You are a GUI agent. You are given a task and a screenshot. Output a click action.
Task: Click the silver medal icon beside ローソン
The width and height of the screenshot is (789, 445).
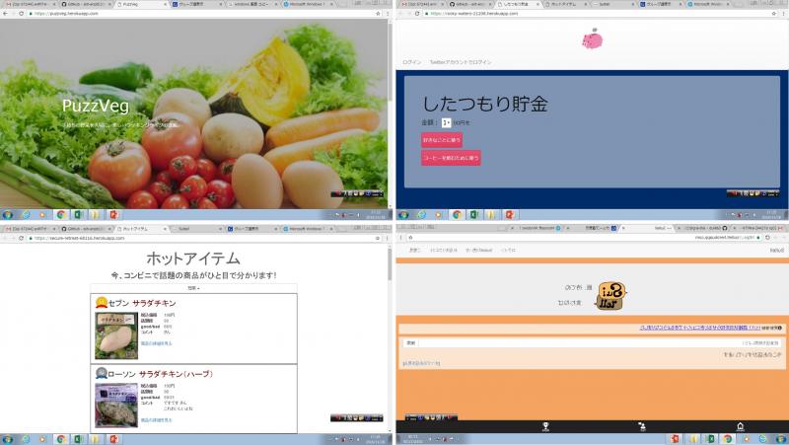tap(100, 374)
